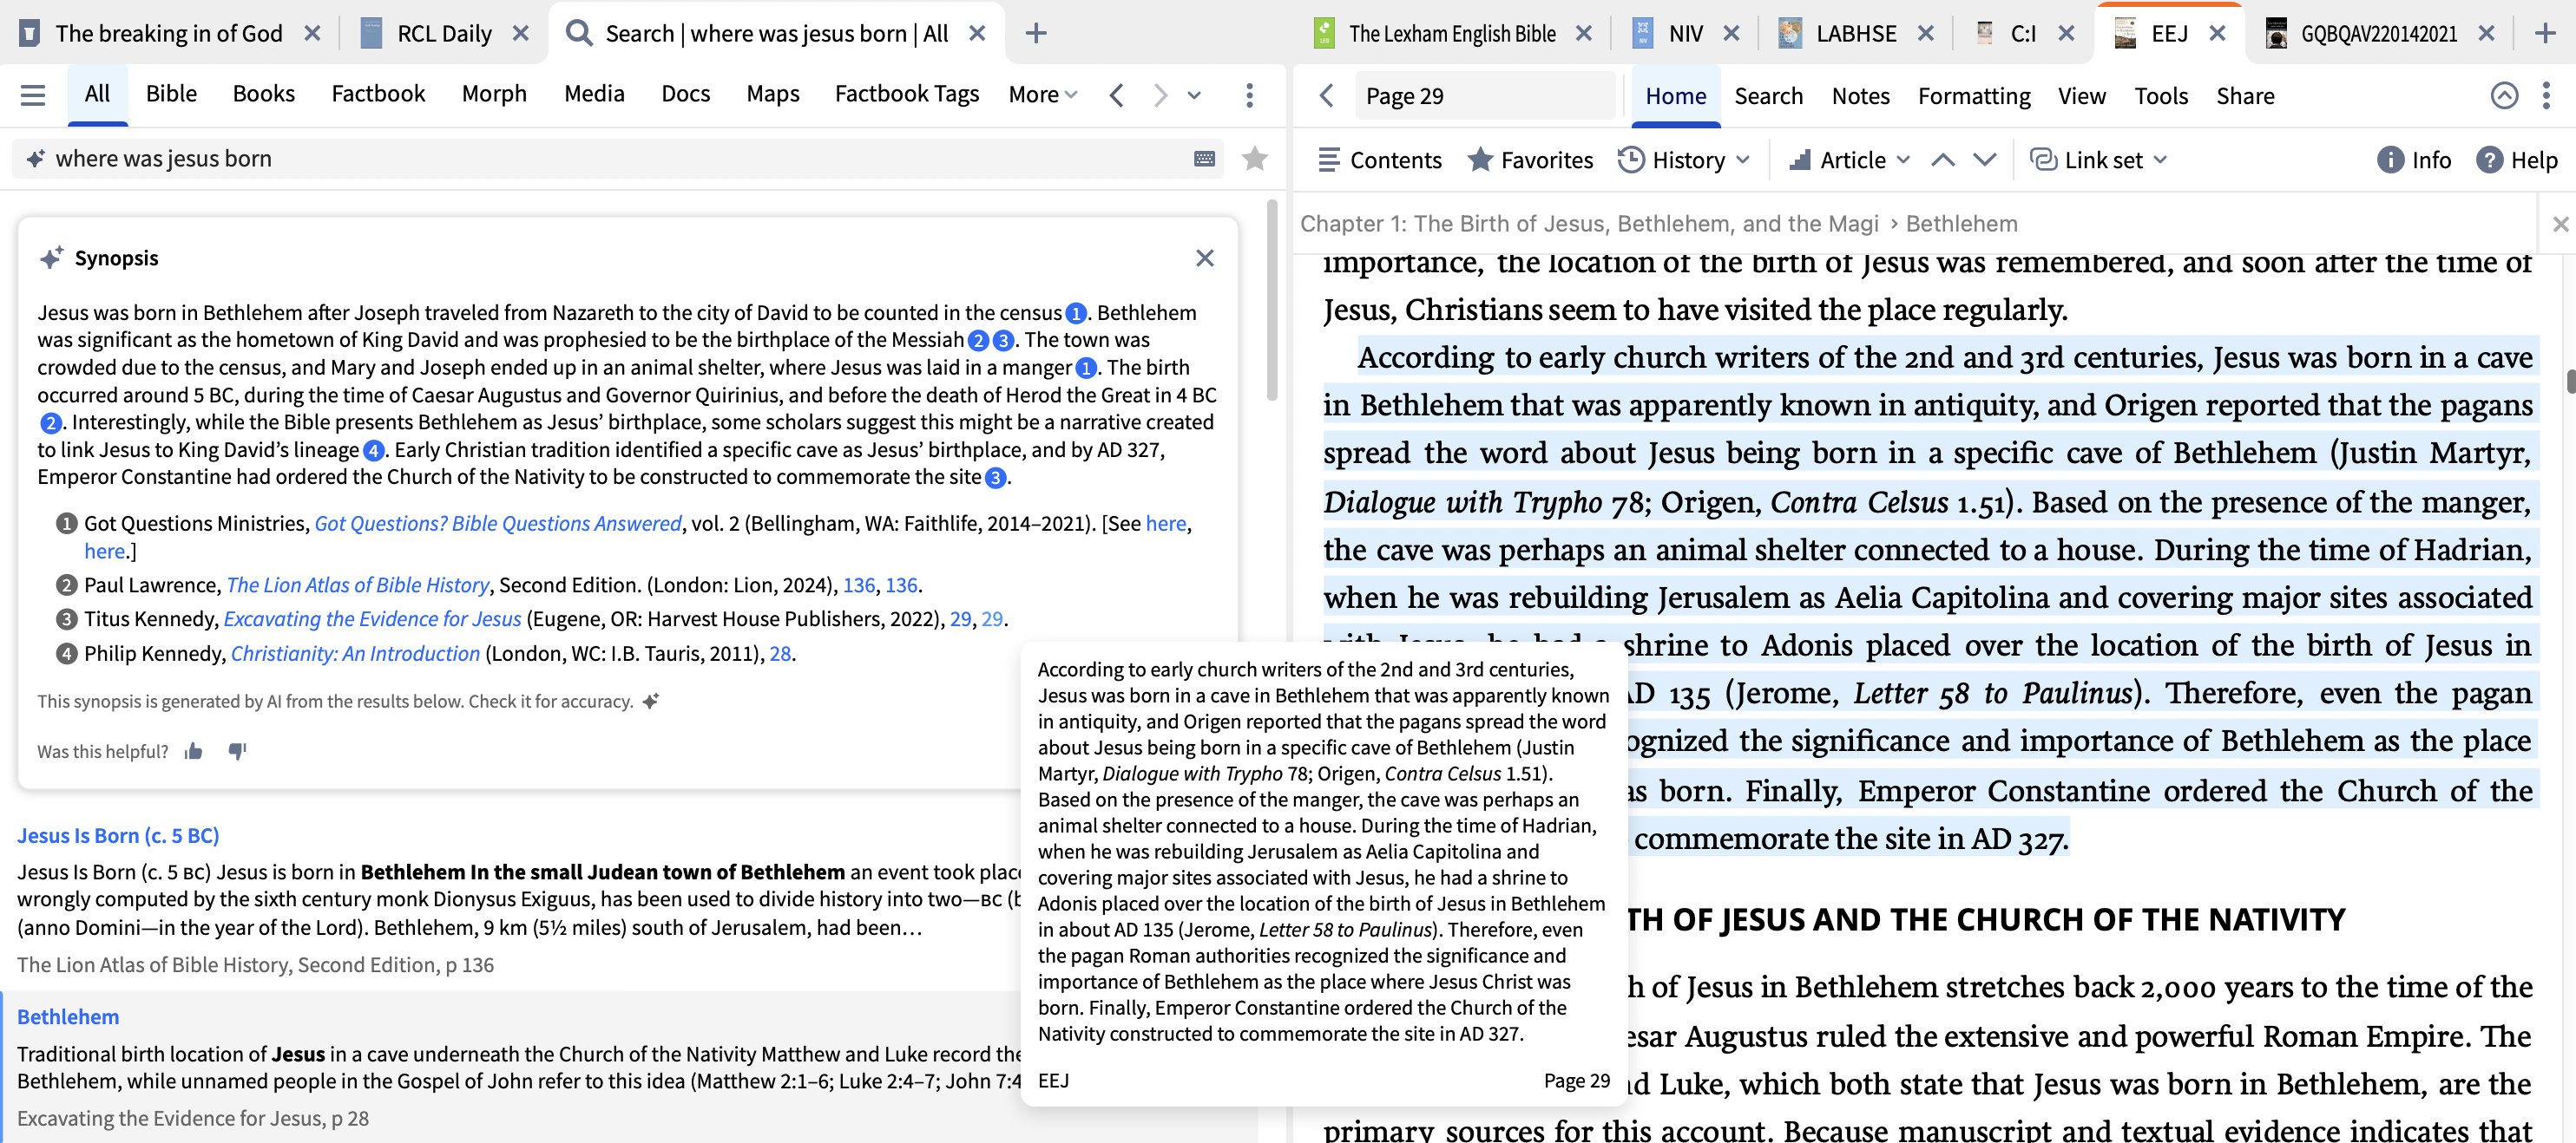Switch to Factbook search tab

[378, 94]
